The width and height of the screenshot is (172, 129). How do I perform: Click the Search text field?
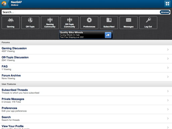pos(81,12)
